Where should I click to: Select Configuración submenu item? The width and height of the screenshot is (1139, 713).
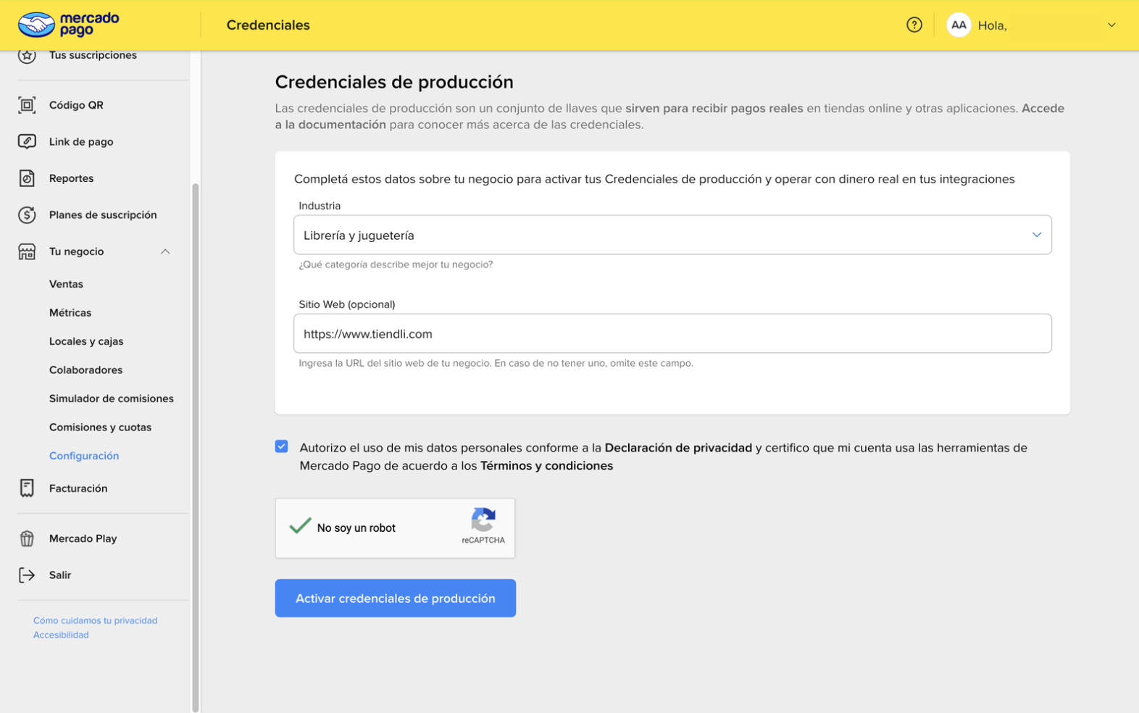[x=84, y=456]
